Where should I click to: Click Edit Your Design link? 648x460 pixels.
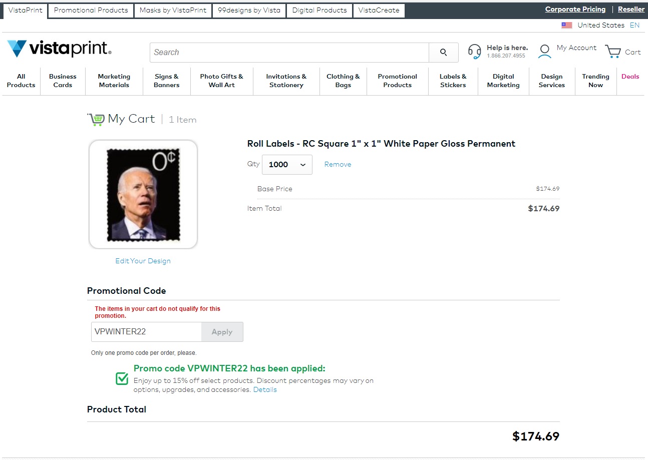coord(143,261)
